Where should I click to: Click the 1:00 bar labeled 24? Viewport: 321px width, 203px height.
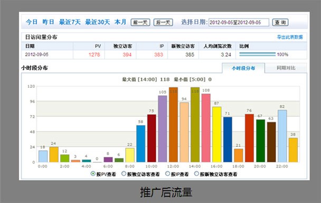point(54,154)
